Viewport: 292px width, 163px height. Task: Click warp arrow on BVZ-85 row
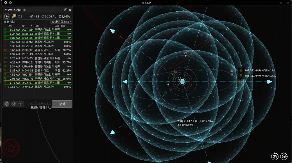pyautogui.click(x=69, y=38)
